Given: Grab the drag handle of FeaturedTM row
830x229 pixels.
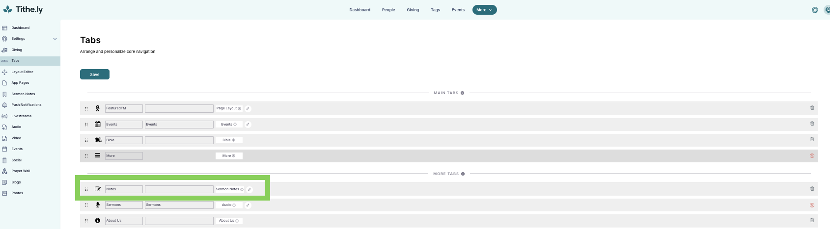Looking at the screenshot, I should [x=86, y=109].
